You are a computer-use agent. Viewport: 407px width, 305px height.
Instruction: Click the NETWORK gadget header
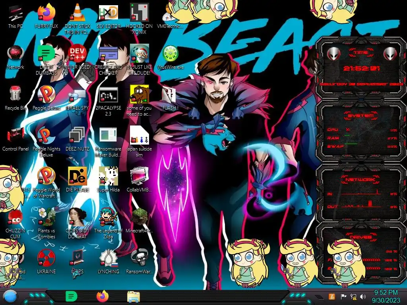(361, 179)
